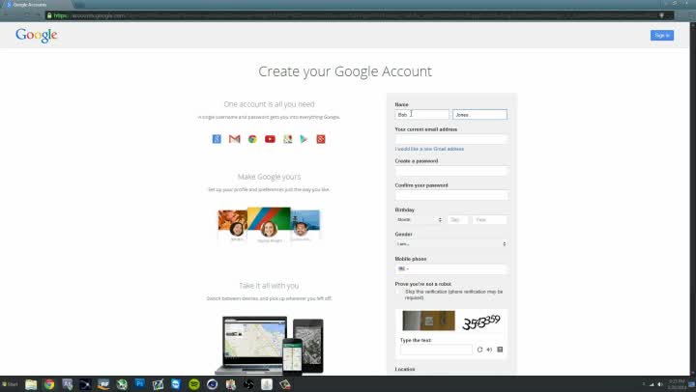
Task: Click the Google Maps icon
Action: (288, 139)
